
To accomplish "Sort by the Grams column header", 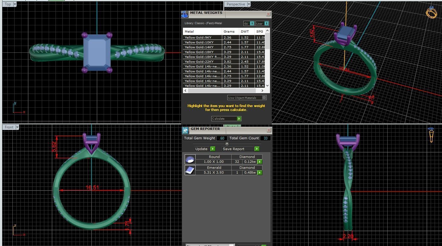I will click(x=230, y=31).
